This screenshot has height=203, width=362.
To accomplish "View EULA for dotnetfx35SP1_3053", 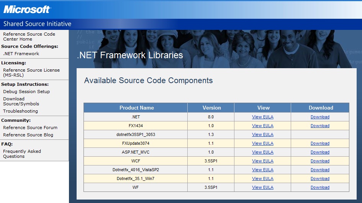I will tap(262, 134).
